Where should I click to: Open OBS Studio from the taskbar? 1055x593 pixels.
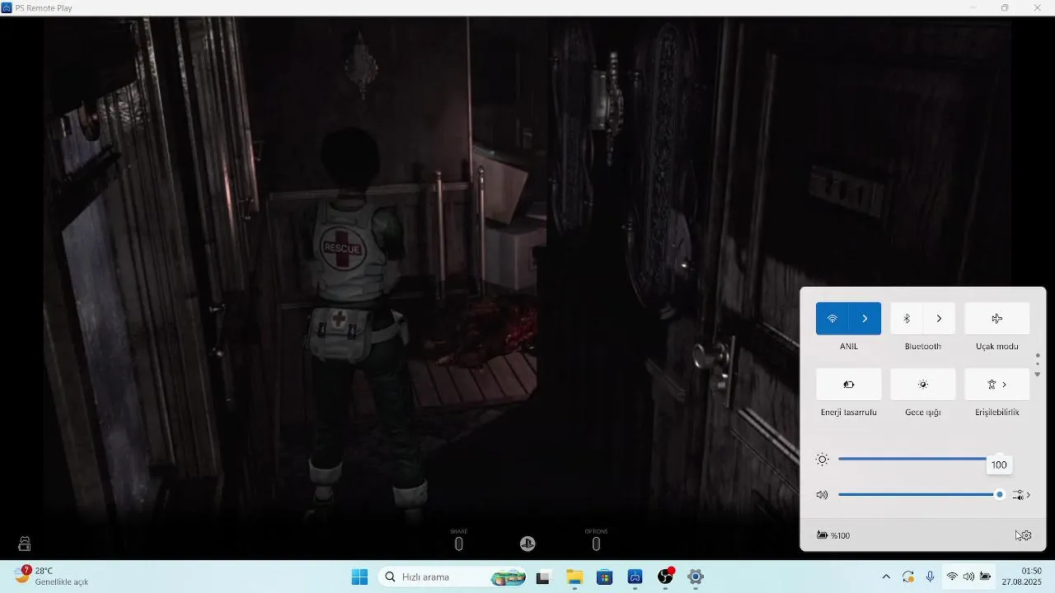pyautogui.click(x=665, y=577)
